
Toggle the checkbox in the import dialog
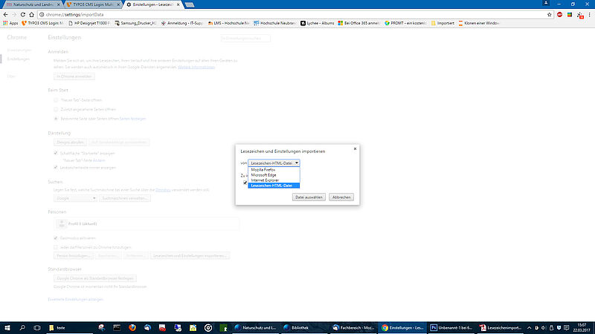(245, 183)
